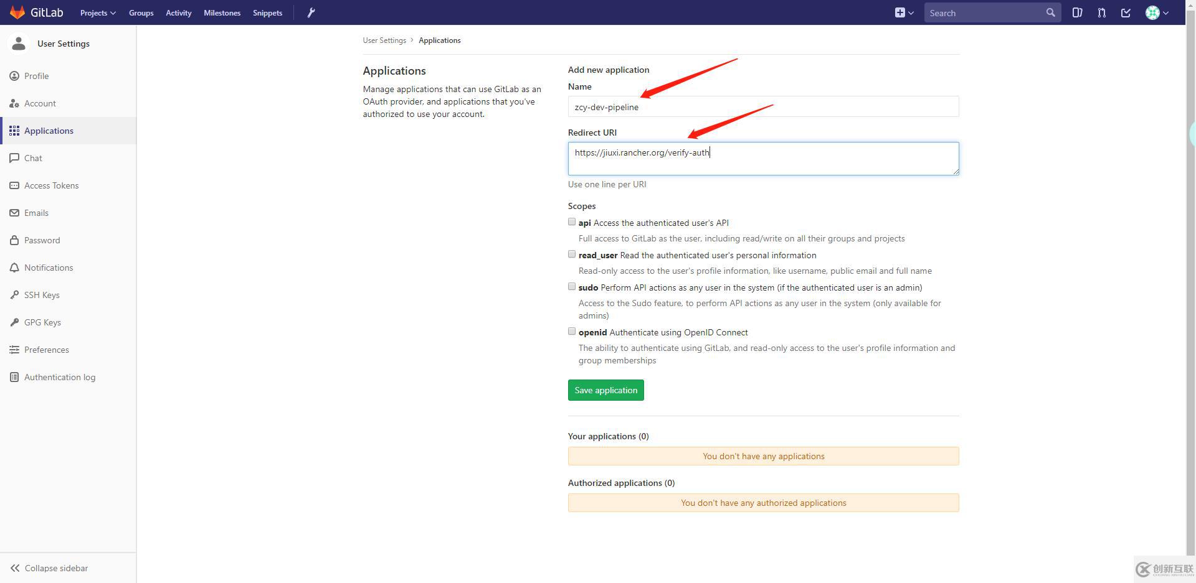This screenshot has width=1196, height=583.
Task: Click the Access Tokens icon
Action: 14,185
